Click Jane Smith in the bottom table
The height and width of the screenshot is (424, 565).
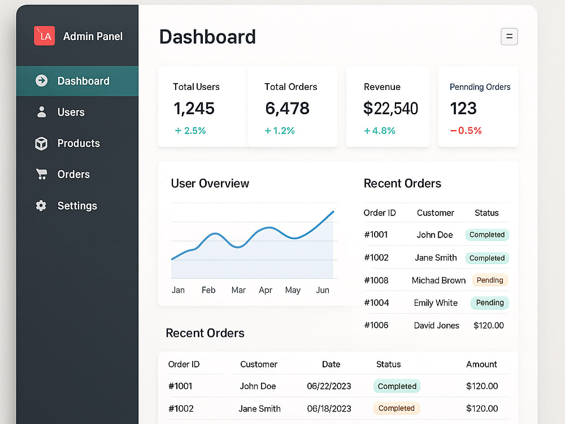[x=259, y=409]
